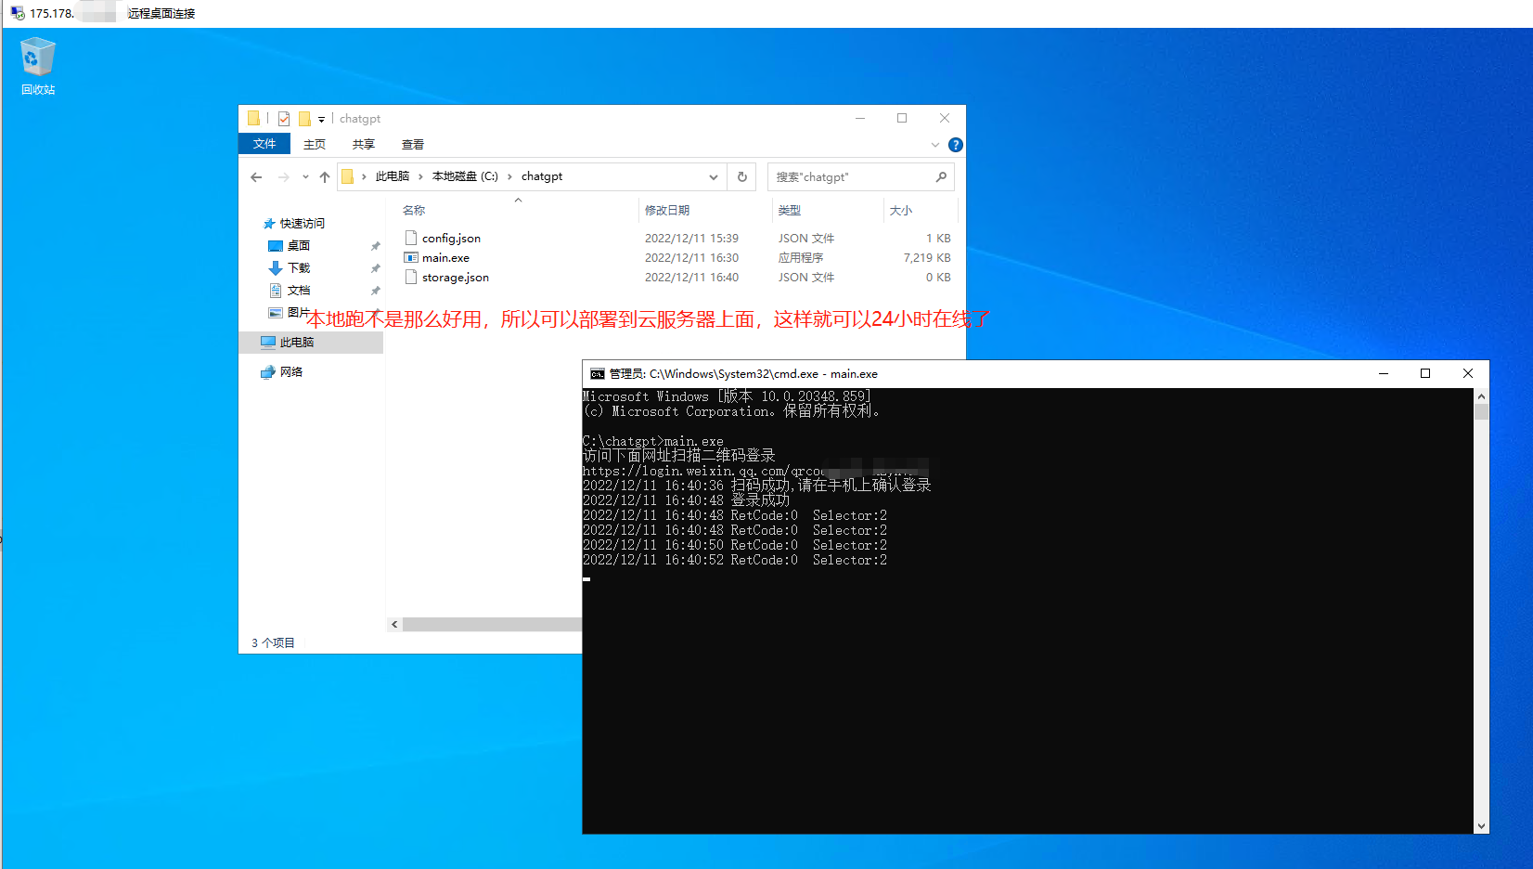Select 网络 in the navigation pane
Screen dimensions: 1533x869
(x=291, y=372)
